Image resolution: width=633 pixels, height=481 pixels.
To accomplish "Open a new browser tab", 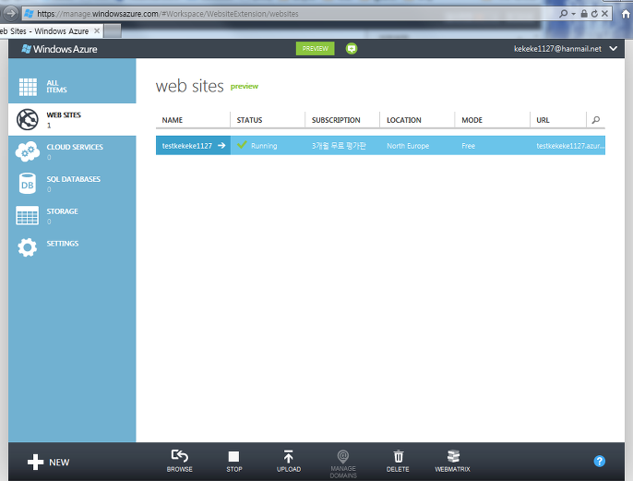I will click(113, 31).
